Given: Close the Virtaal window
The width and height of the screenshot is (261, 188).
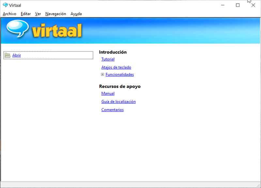Looking at the screenshot, I should click(x=253, y=5).
